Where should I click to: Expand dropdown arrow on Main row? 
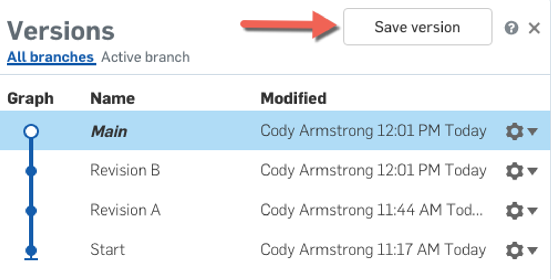click(532, 131)
